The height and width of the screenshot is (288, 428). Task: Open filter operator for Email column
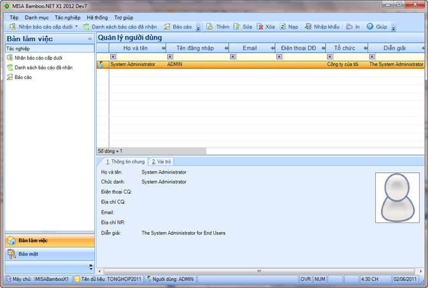tap(232, 57)
